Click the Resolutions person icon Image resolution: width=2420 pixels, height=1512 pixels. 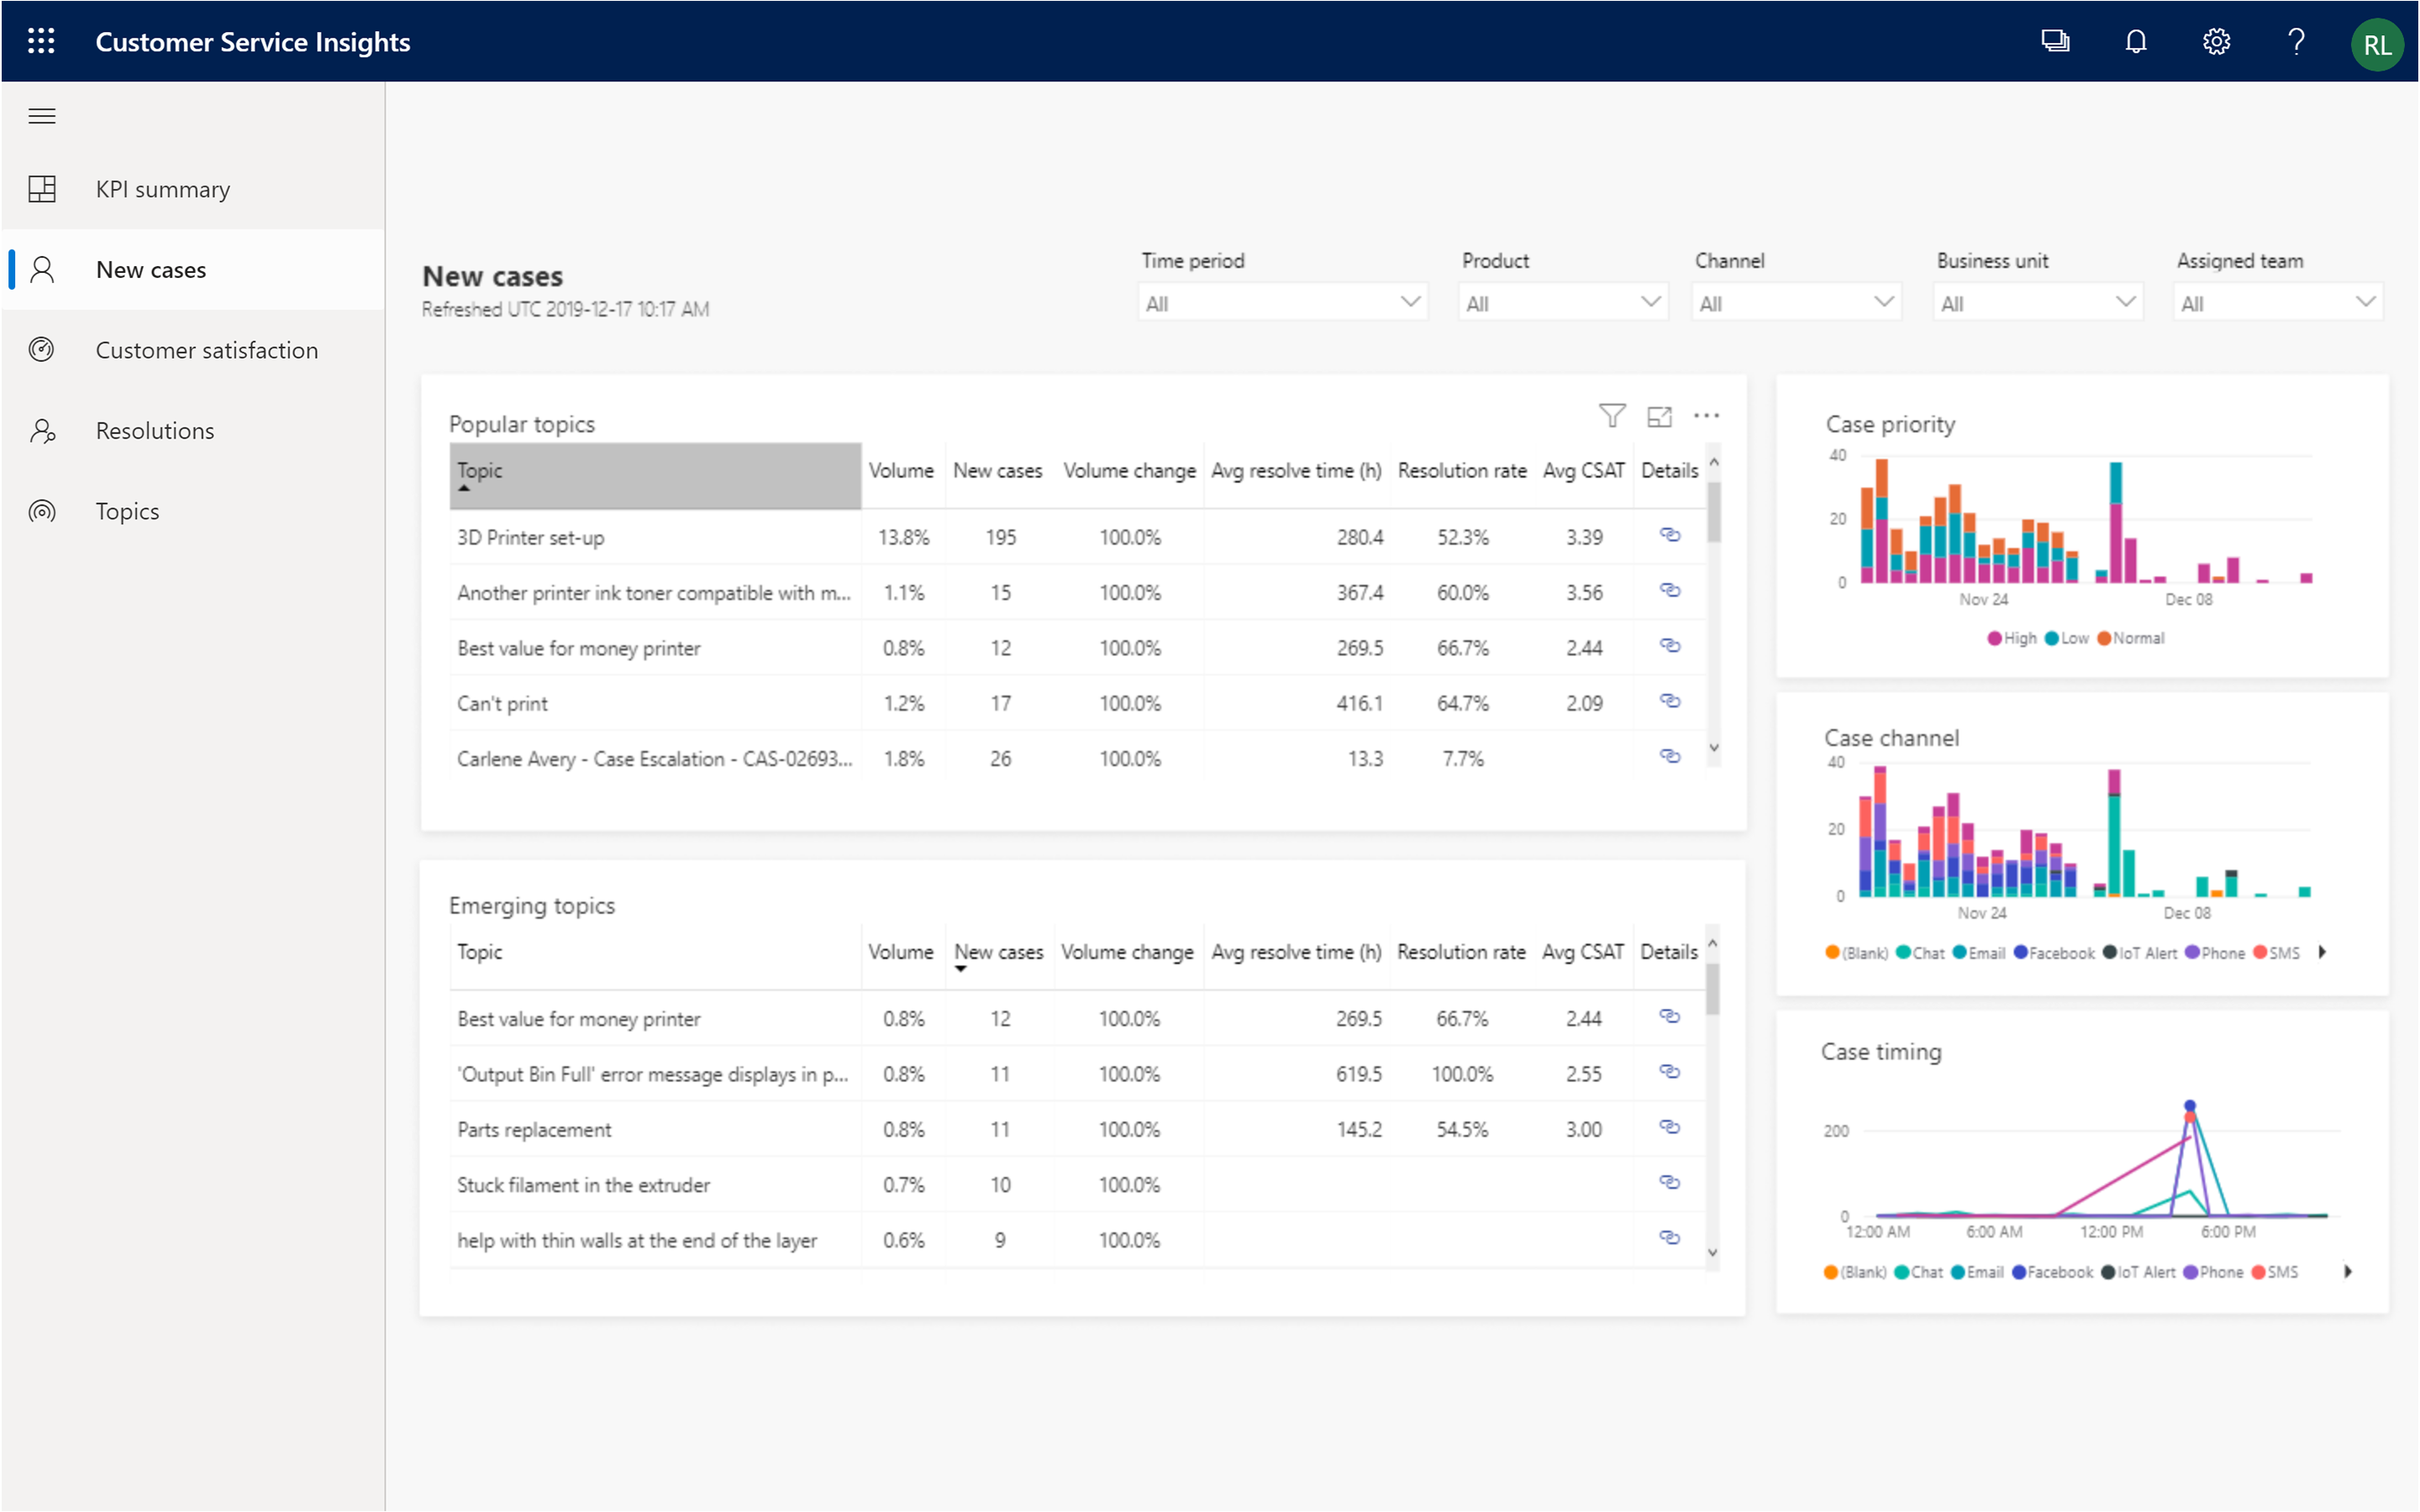point(42,431)
